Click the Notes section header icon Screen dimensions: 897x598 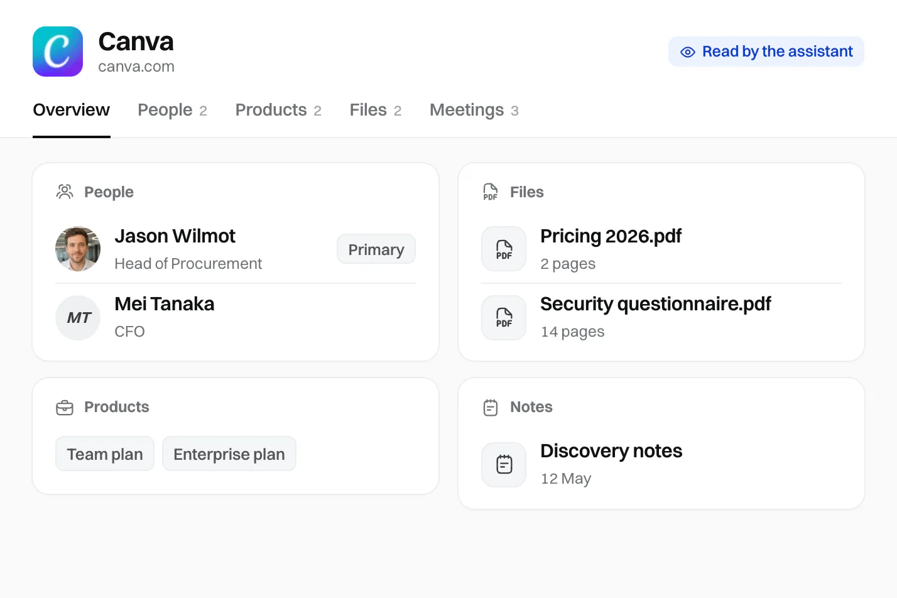[491, 408]
